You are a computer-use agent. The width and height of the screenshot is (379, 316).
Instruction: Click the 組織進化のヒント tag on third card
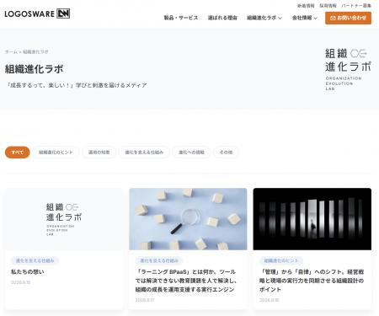click(281, 260)
